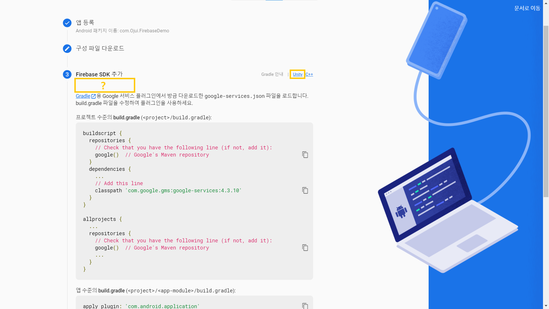Copy the apply plugin line
This screenshot has height=309, width=549.
305,306
